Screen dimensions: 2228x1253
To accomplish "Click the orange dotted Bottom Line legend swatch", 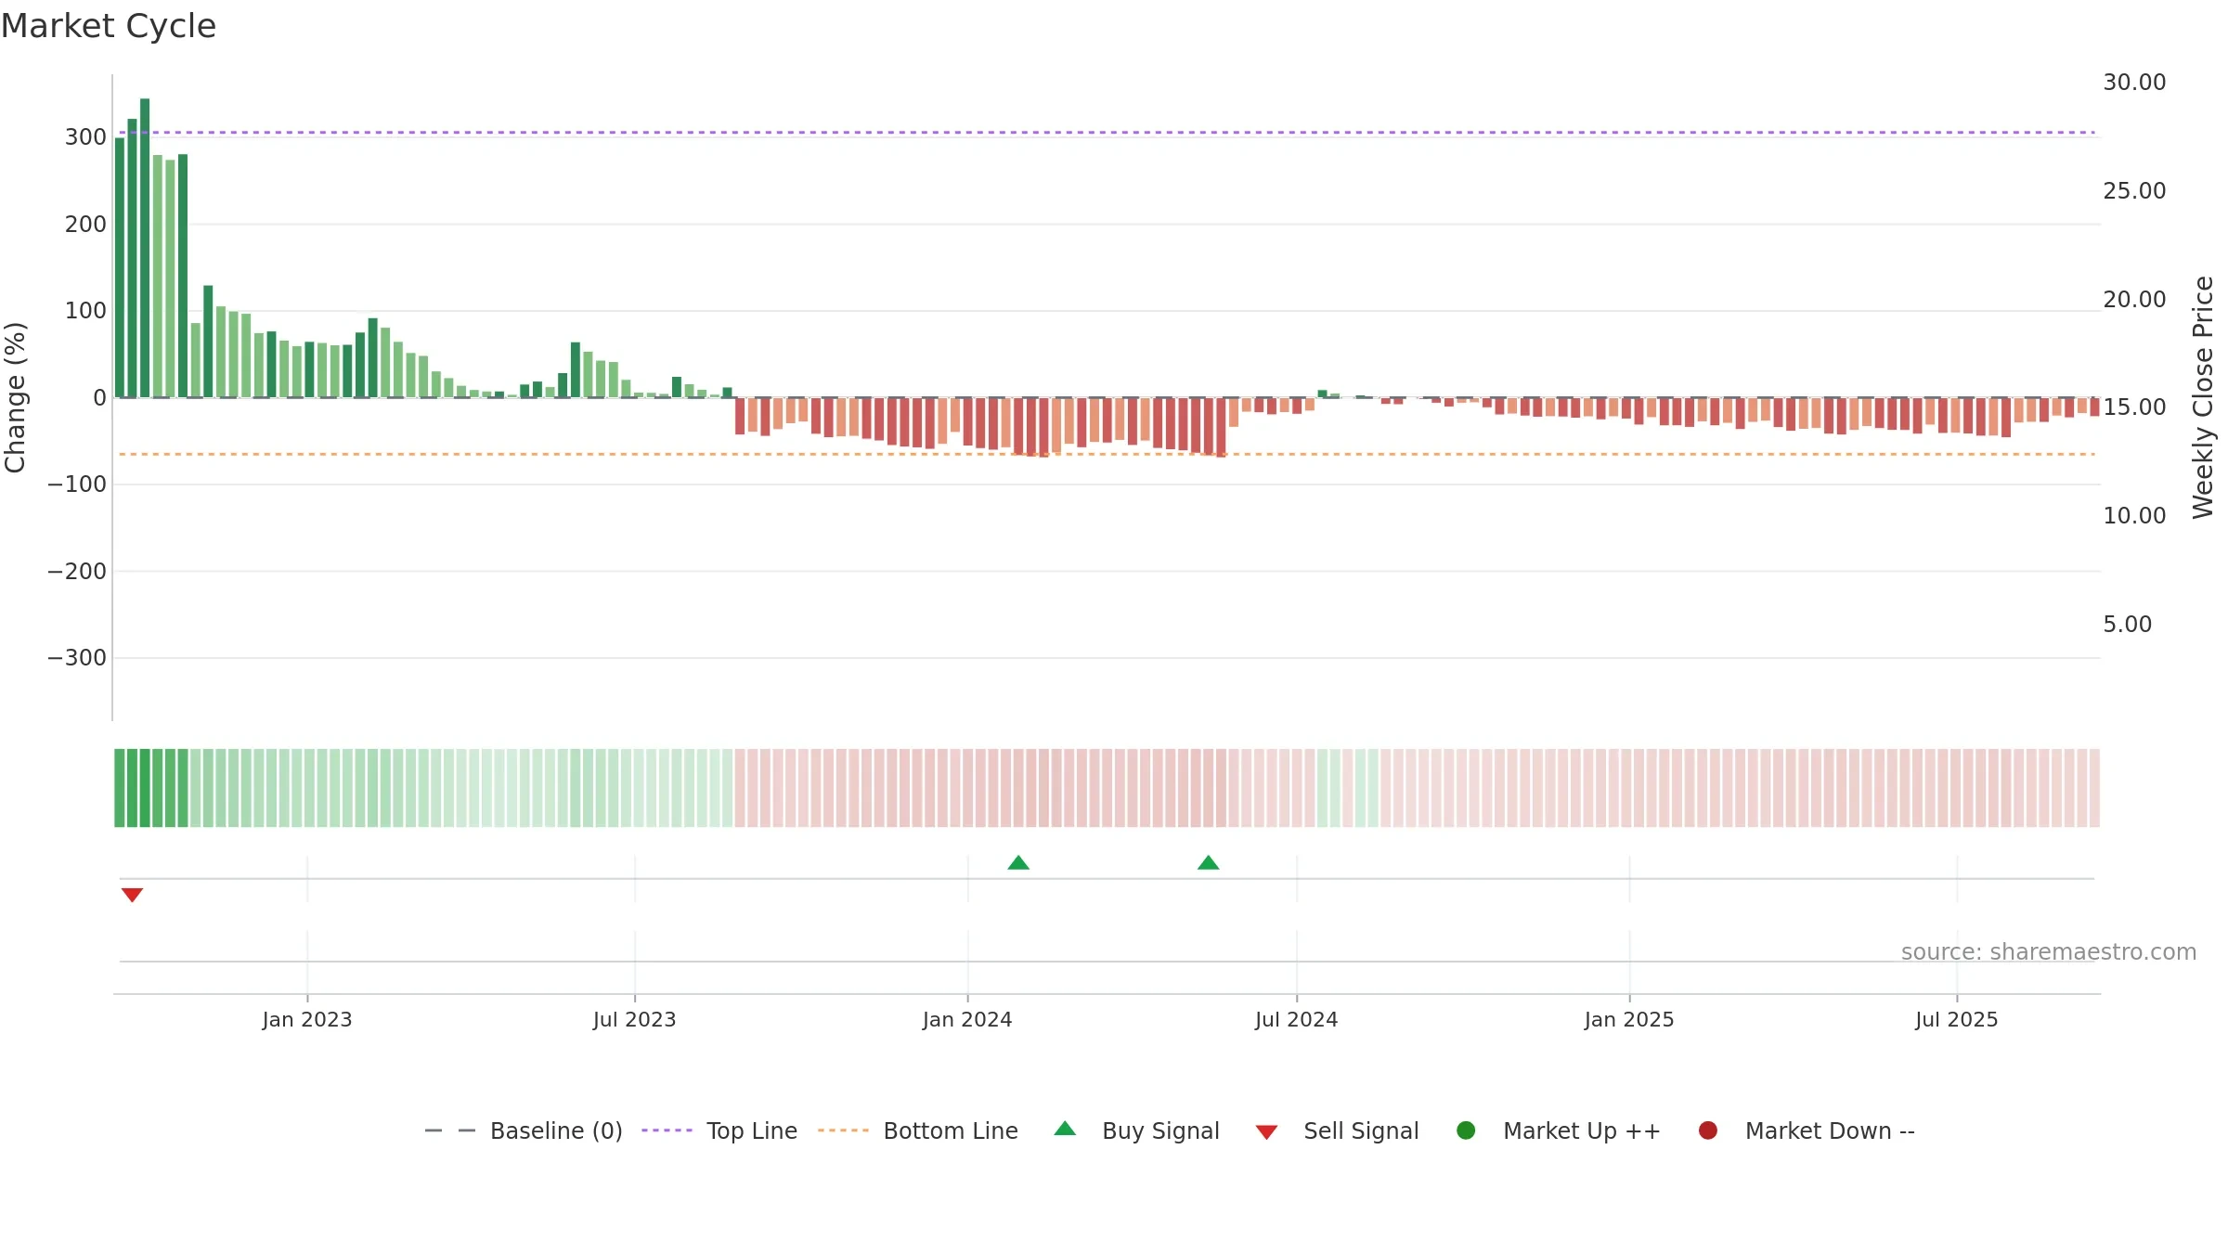I will tap(843, 1130).
